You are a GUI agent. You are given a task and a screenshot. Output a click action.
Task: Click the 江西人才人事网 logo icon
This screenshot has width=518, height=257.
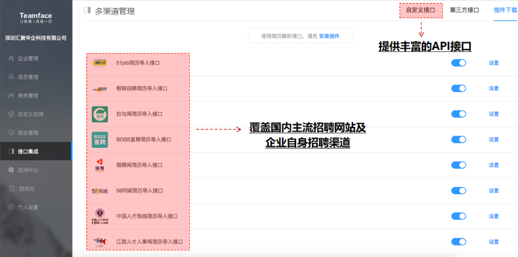(x=100, y=242)
